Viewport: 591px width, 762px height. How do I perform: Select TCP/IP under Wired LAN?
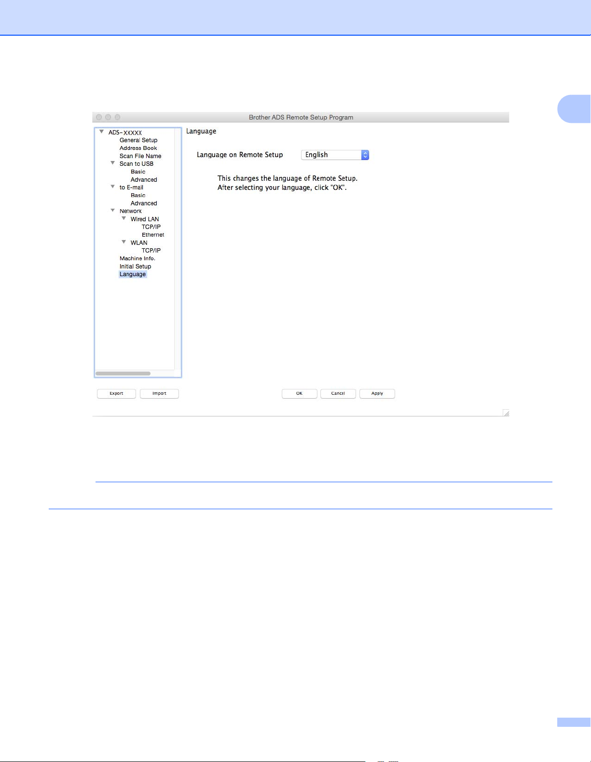point(151,227)
